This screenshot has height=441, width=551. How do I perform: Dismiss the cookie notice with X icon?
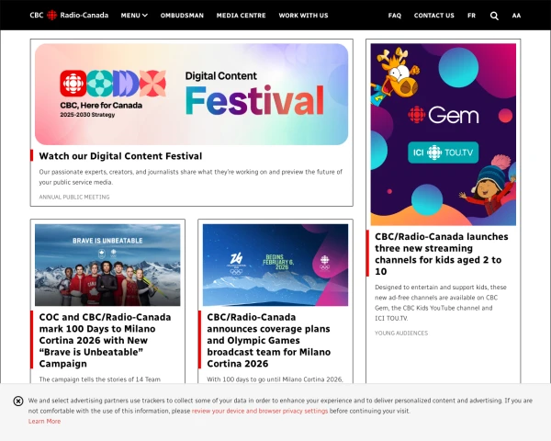tap(18, 401)
